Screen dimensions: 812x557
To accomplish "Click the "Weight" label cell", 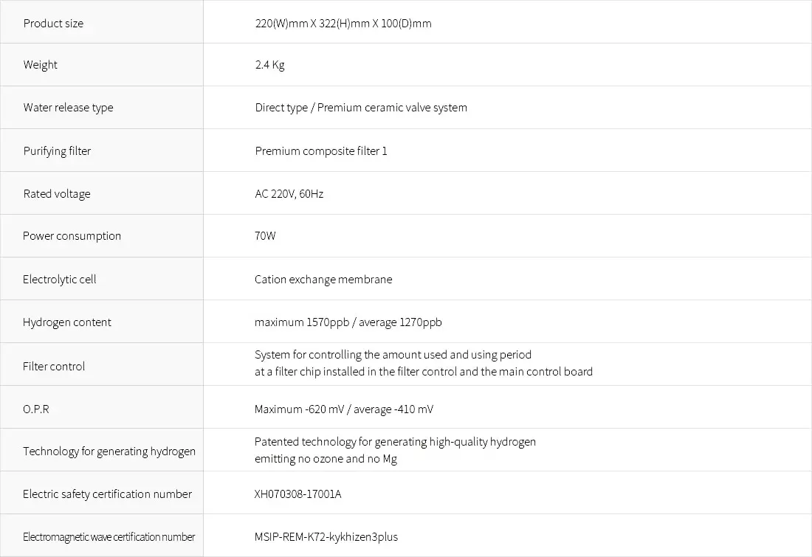I will click(x=41, y=65).
